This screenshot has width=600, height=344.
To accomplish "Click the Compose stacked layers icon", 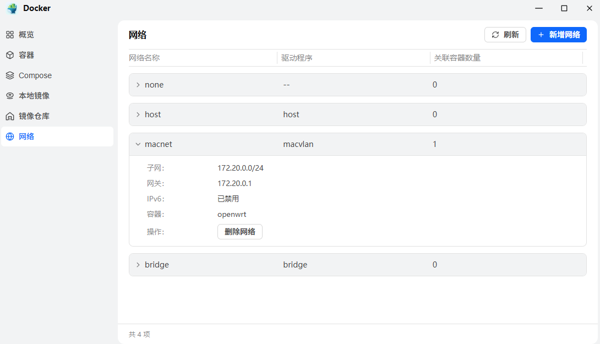I will click(x=10, y=75).
